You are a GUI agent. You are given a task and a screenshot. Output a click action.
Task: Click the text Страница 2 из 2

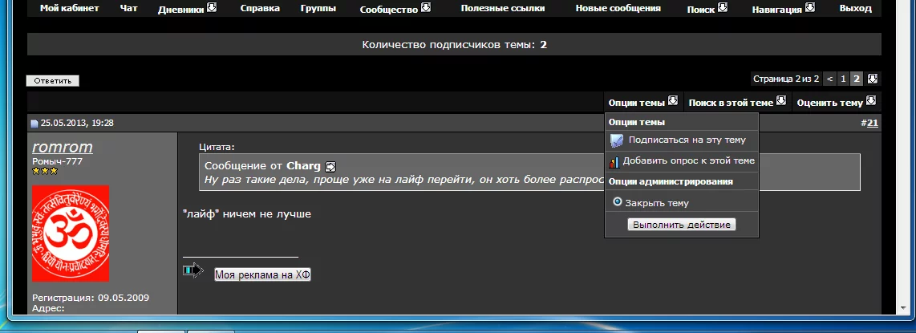(x=786, y=79)
